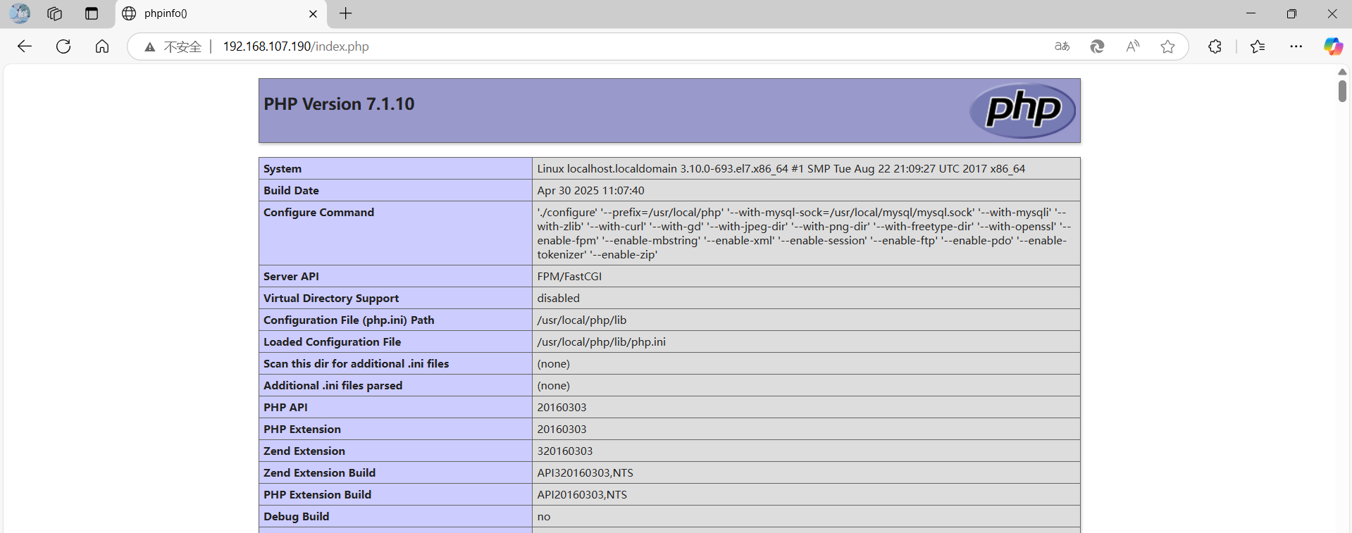Click the Debug Build no value
The image size is (1352, 533).
pos(544,517)
